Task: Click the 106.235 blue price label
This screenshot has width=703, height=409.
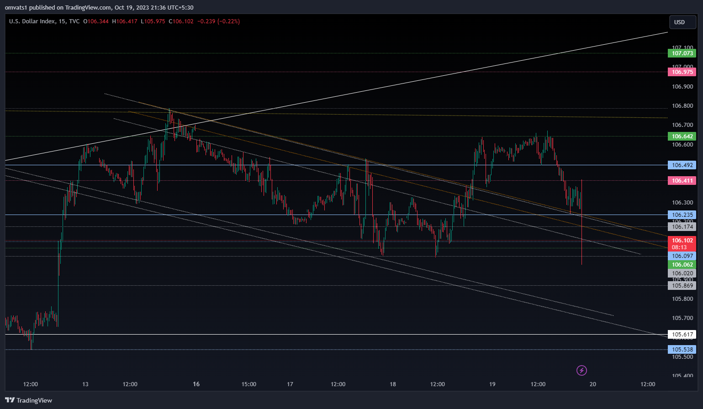Action: (682, 215)
